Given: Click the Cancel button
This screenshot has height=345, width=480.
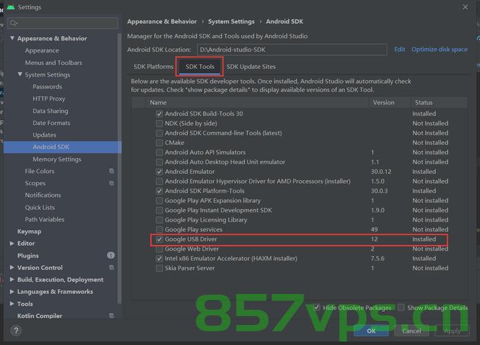Looking at the screenshot, I should coord(412,331).
